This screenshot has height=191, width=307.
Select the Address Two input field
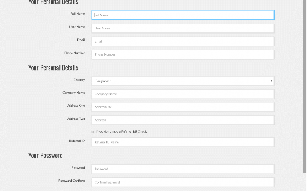[183, 120]
